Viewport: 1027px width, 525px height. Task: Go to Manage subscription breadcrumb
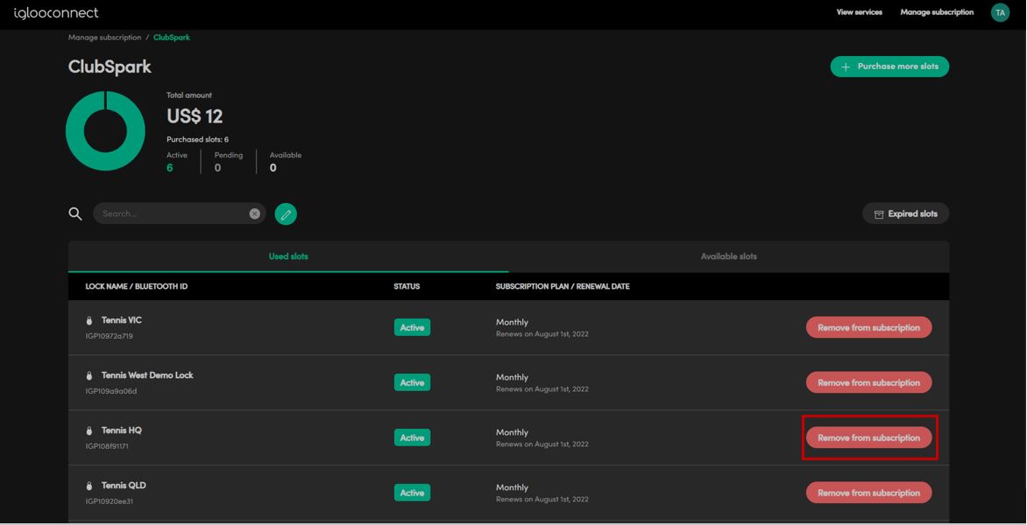tap(105, 38)
